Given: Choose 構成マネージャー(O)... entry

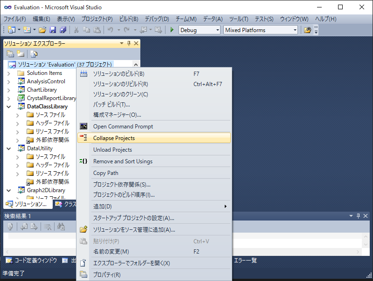Looking at the screenshot, I should pyautogui.click(x=154, y=115).
